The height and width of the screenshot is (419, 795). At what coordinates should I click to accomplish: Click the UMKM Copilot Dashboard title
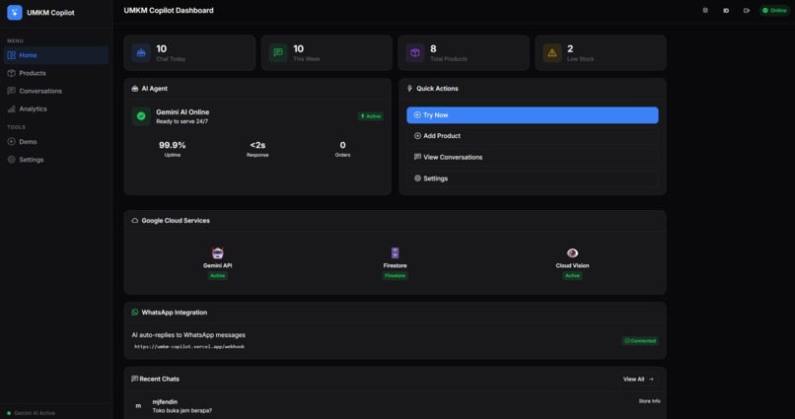tap(169, 10)
